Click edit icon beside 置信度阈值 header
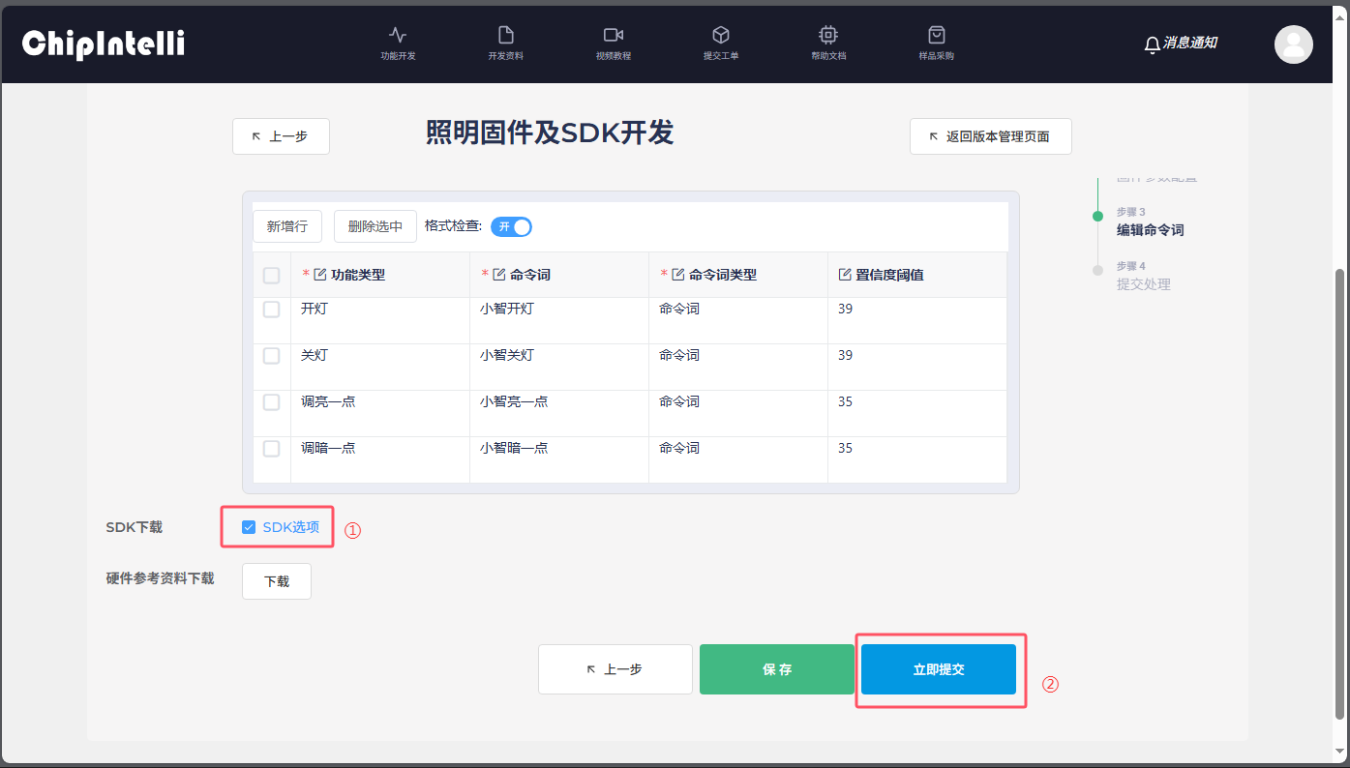Screen dimensions: 1350x768 (845, 275)
